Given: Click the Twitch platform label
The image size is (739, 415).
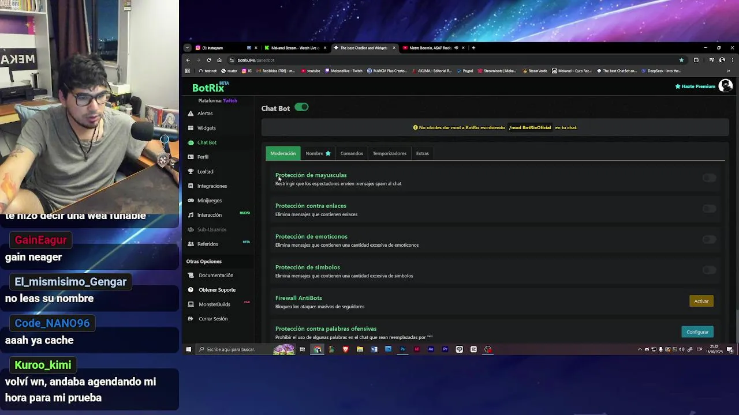Looking at the screenshot, I should pyautogui.click(x=230, y=101).
